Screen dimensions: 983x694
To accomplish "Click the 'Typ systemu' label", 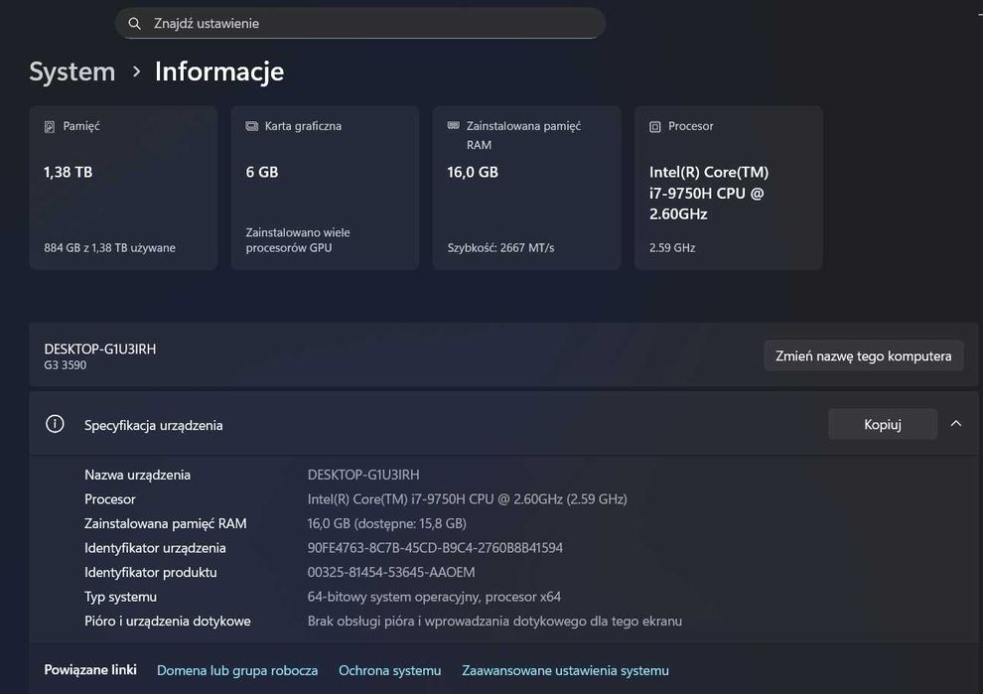I will pos(120,597).
